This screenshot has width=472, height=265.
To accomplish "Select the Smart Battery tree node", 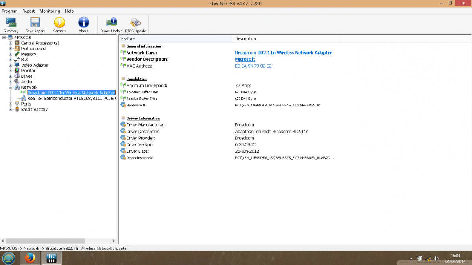I will 34,110.
